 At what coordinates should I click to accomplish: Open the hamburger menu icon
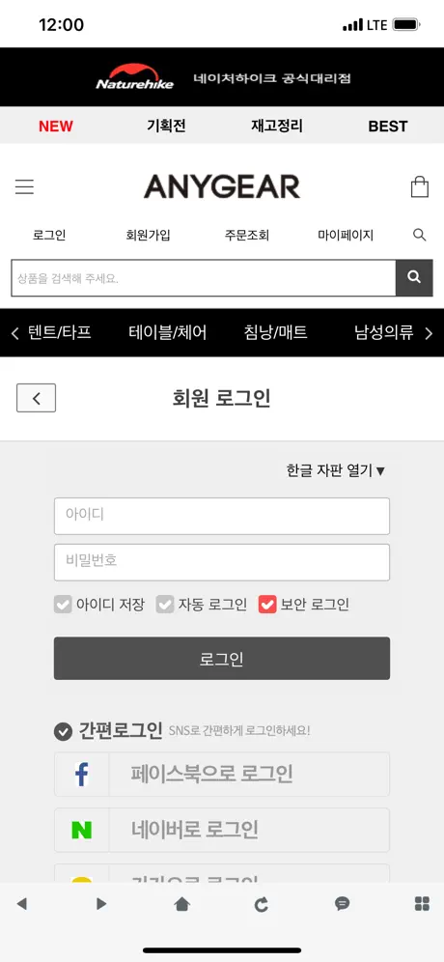(24, 186)
